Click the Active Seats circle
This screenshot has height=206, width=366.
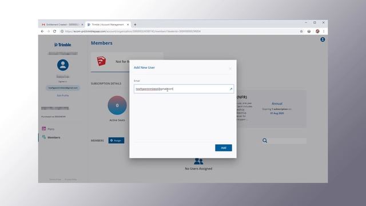pos(117,105)
